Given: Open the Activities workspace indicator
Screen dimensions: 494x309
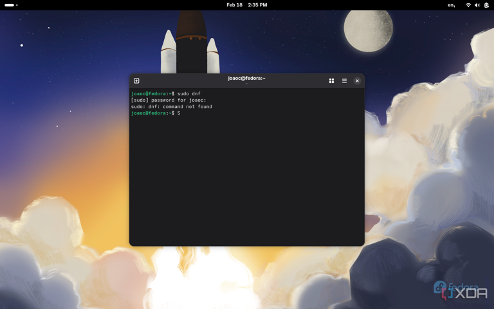Looking at the screenshot, I should tap(11, 5).
